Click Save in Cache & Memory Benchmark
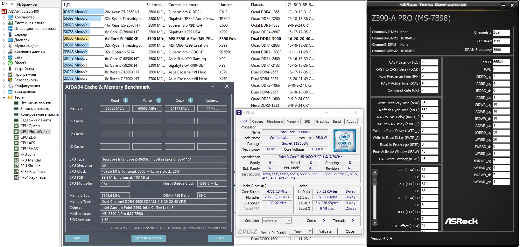This screenshot has width=520, height=247. point(77,238)
